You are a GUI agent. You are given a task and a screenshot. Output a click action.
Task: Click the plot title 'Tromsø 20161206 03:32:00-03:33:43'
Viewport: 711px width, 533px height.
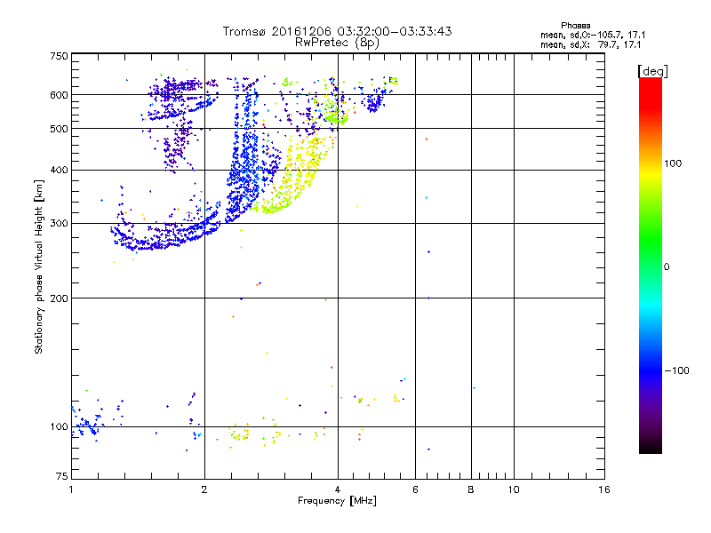point(337,31)
